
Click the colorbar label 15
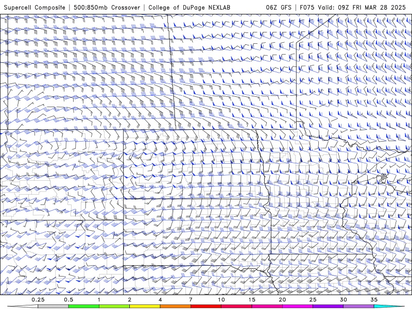252,300
